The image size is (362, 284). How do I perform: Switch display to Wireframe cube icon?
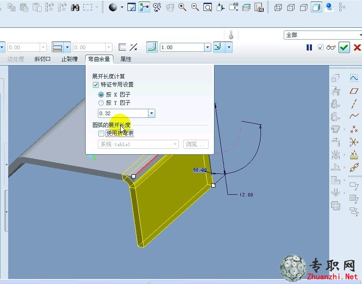click(278, 7)
